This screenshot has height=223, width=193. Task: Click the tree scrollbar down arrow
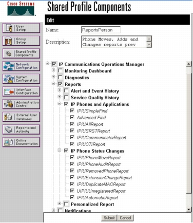click(188, 210)
